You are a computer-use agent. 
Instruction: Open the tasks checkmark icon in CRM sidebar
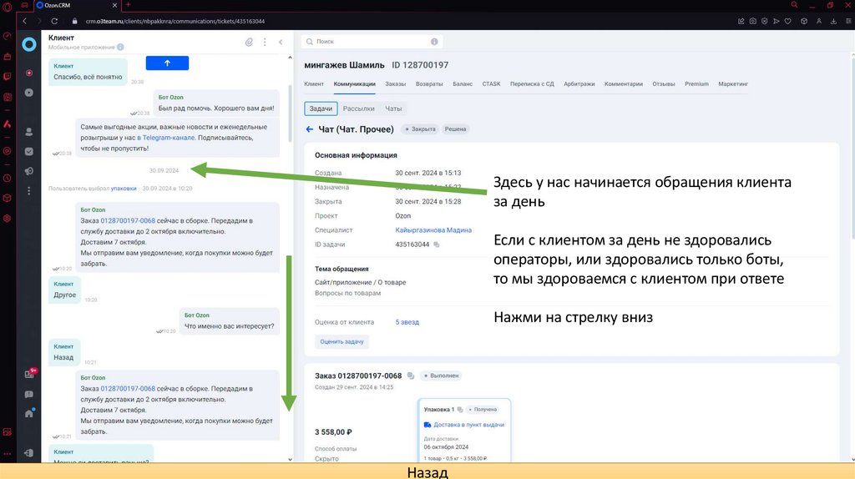click(x=29, y=152)
